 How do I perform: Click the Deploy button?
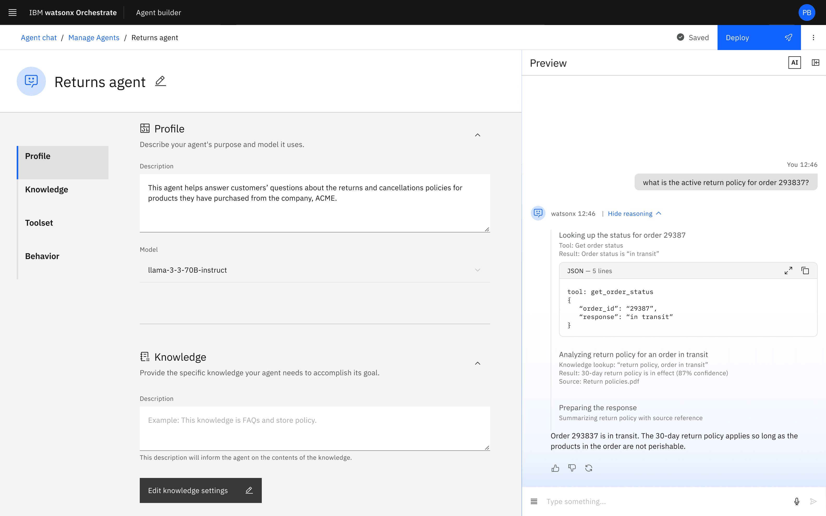click(x=758, y=38)
